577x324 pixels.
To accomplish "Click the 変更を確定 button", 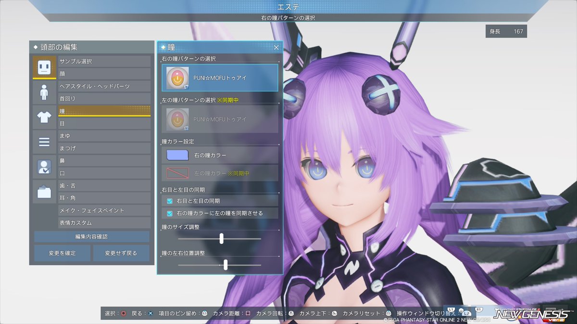I will click(x=62, y=253).
